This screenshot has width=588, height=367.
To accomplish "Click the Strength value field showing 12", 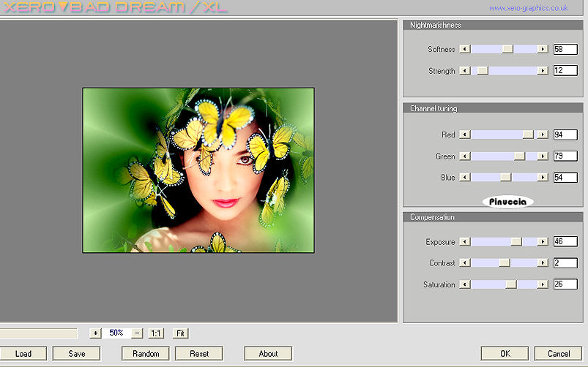I will [565, 70].
